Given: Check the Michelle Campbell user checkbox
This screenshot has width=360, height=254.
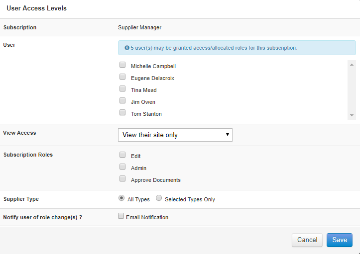Looking at the screenshot, I should [122, 65].
